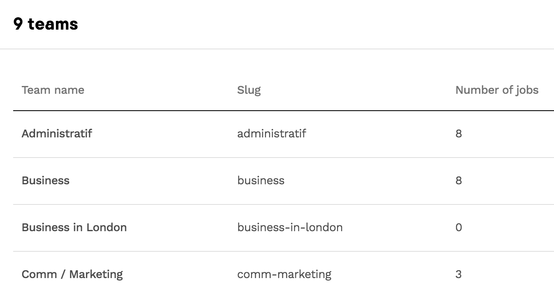Select the Administratif table row
Viewport: 554px width, 297px height.
[370, 134]
